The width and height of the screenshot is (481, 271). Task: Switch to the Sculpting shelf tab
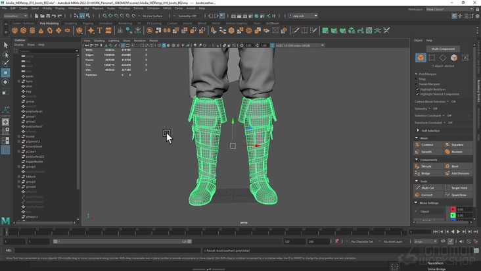point(70,23)
